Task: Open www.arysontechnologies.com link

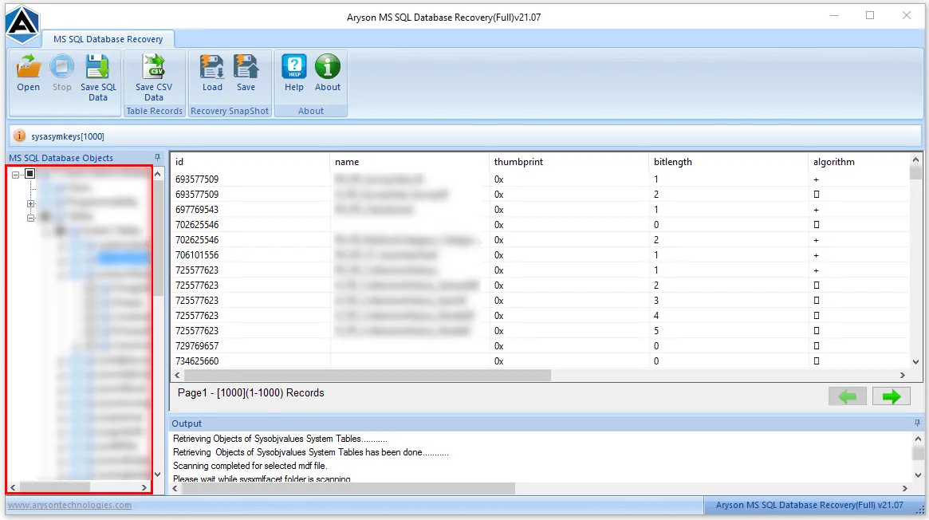Action: tap(69, 505)
